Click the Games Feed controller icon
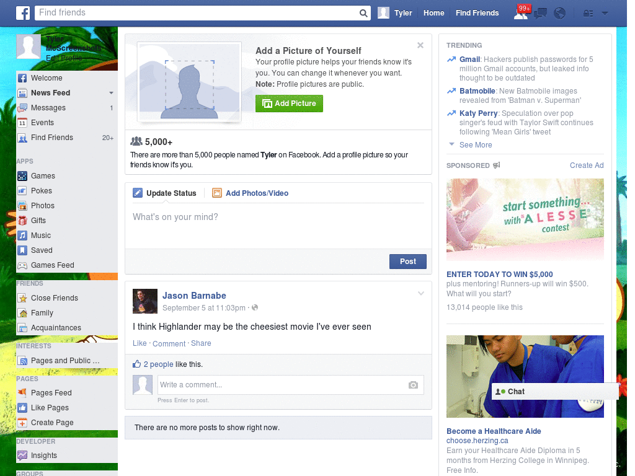The height and width of the screenshot is (476, 635). pos(23,265)
